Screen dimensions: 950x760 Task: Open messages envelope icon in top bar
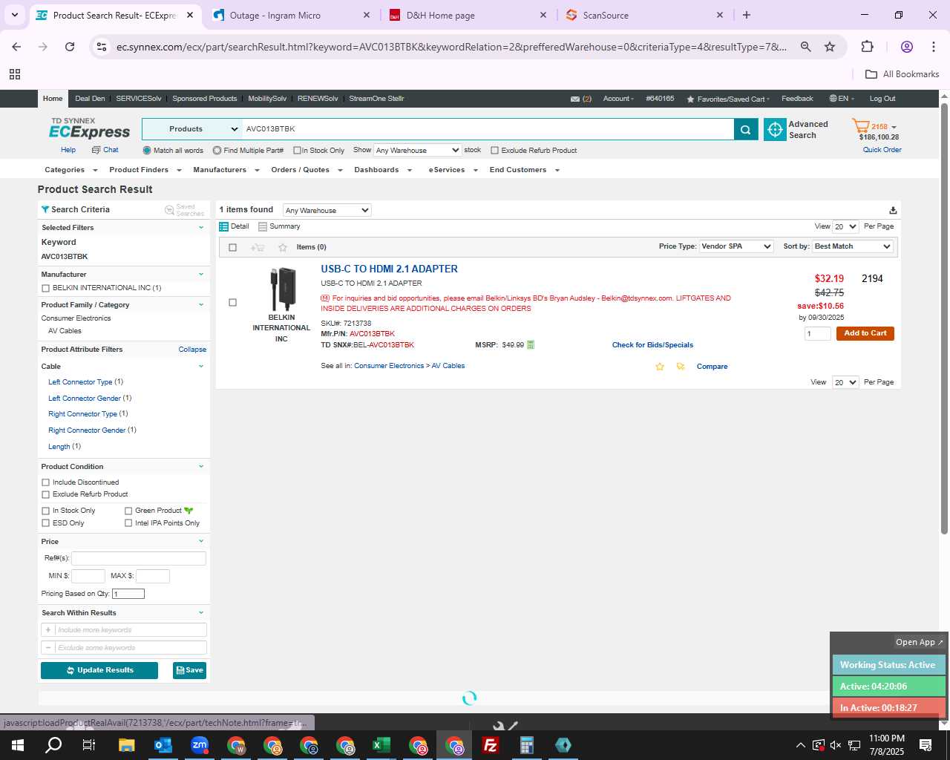574,99
